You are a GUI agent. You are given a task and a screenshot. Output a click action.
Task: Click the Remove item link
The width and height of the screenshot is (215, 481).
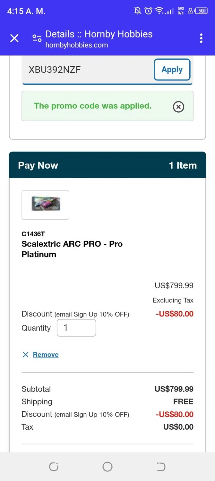click(x=46, y=355)
